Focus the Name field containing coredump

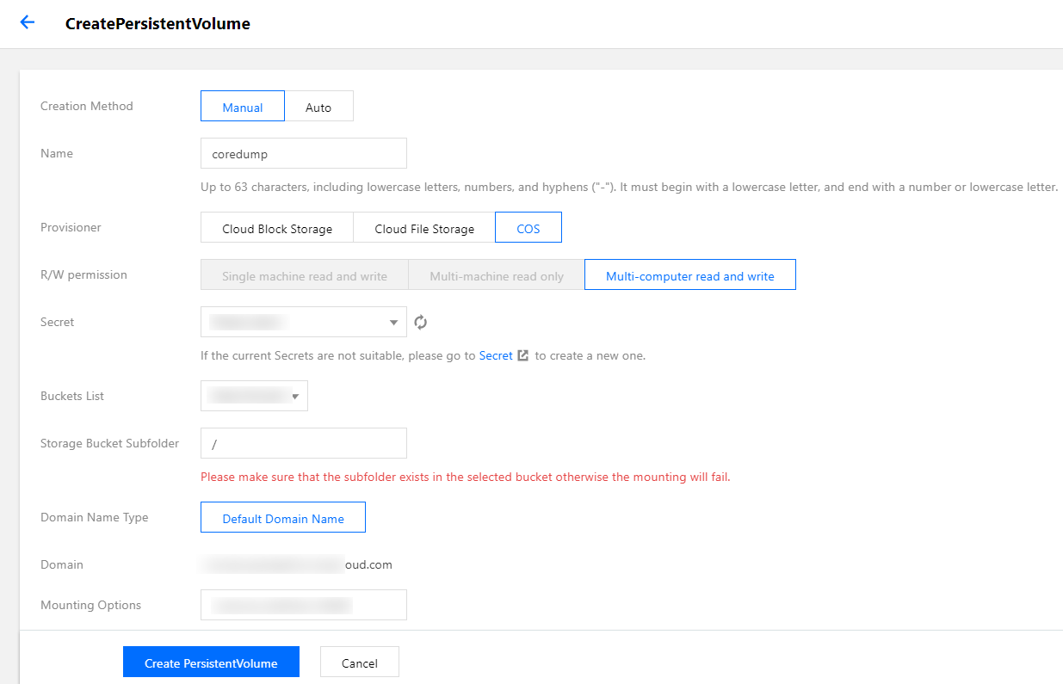[304, 154]
